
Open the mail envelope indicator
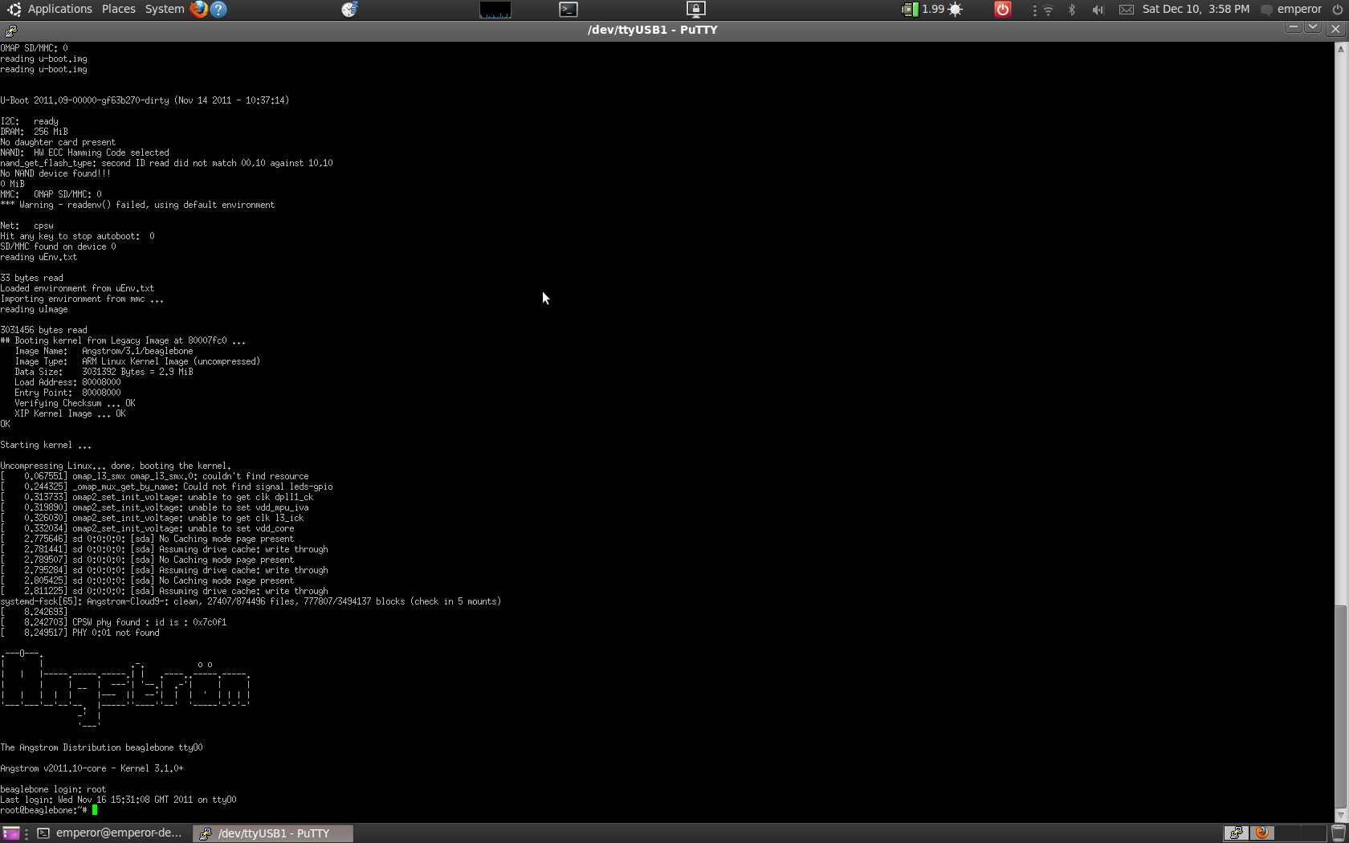1127,10
